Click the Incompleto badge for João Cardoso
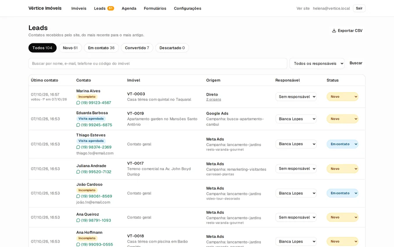This screenshot has height=247, width=394. 87,190
